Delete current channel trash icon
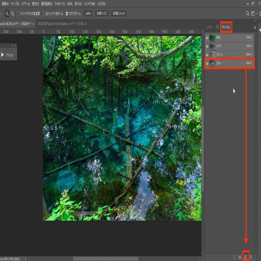 pyautogui.click(x=251, y=257)
